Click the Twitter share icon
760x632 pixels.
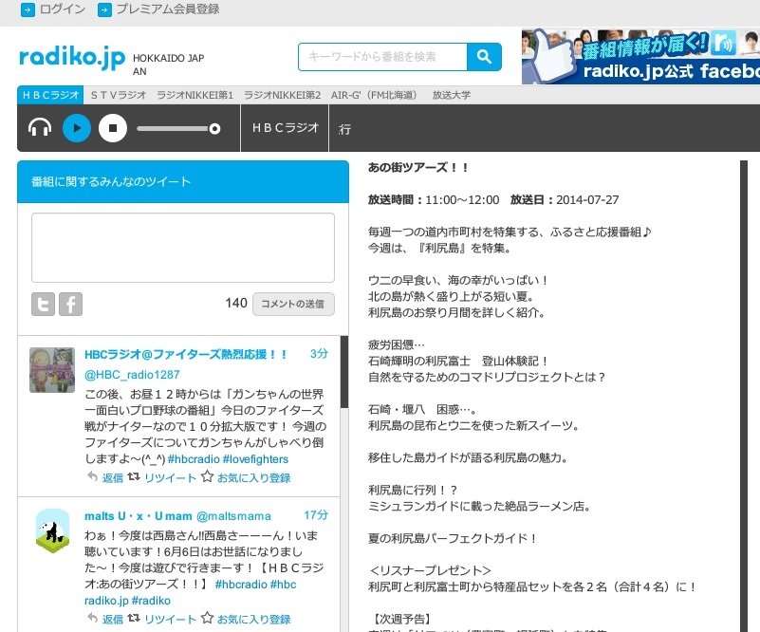click(x=43, y=304)
